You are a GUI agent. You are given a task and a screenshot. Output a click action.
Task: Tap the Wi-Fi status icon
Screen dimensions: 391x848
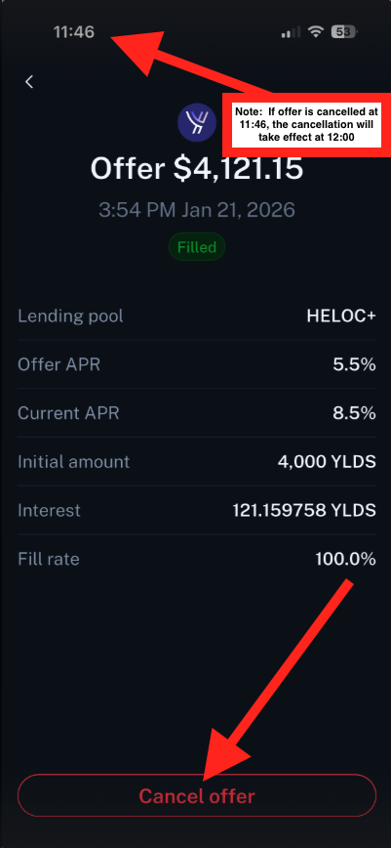click(315, 32)
